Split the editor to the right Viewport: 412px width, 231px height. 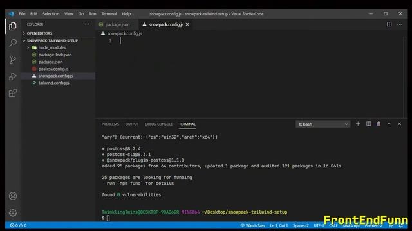click(389, 24)
